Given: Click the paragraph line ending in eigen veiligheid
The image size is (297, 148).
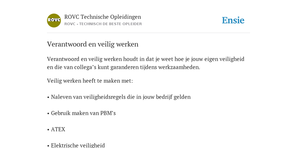Looking at the screenshot, I should pyautogui.click(x=146, y=59).
